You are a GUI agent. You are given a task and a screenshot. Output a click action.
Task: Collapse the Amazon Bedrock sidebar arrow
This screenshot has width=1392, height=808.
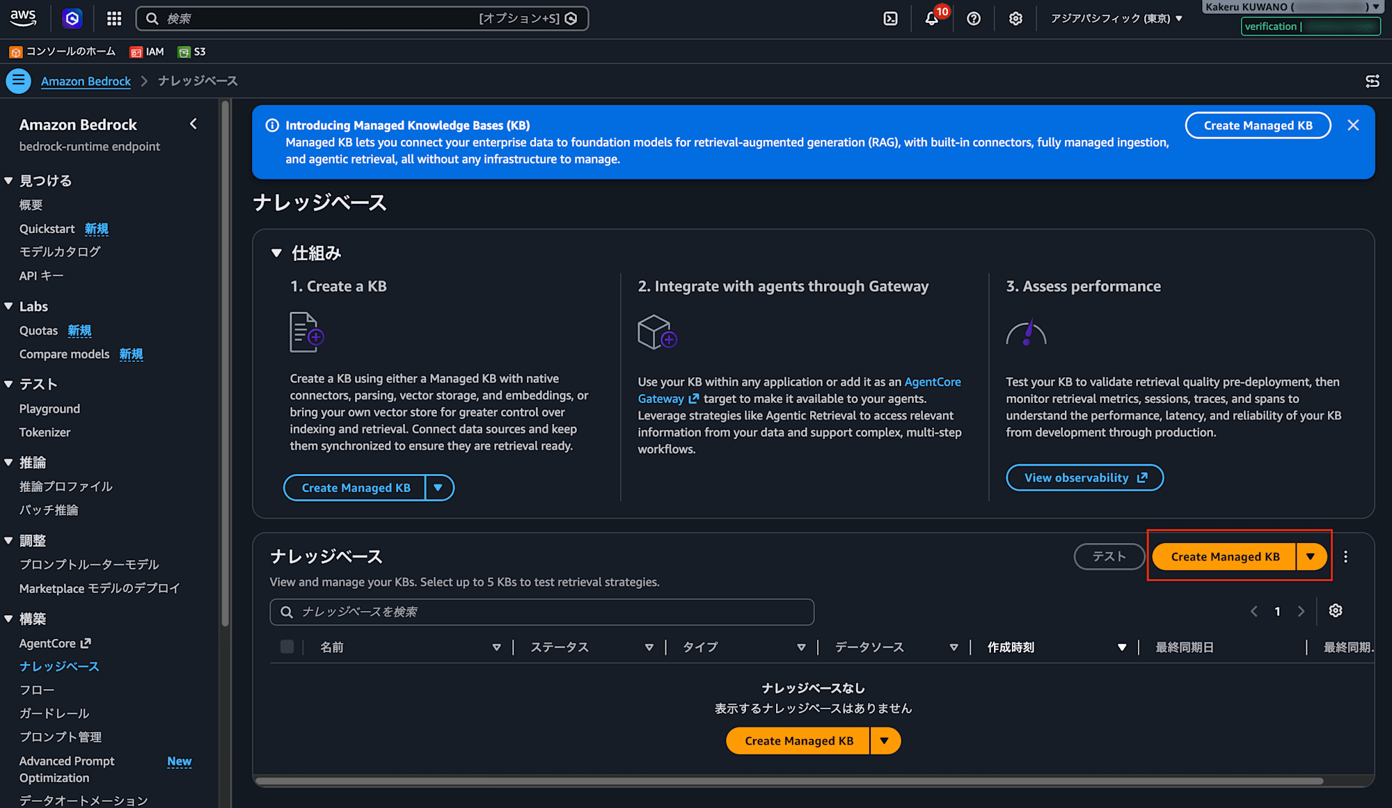[x=193, y=124]
